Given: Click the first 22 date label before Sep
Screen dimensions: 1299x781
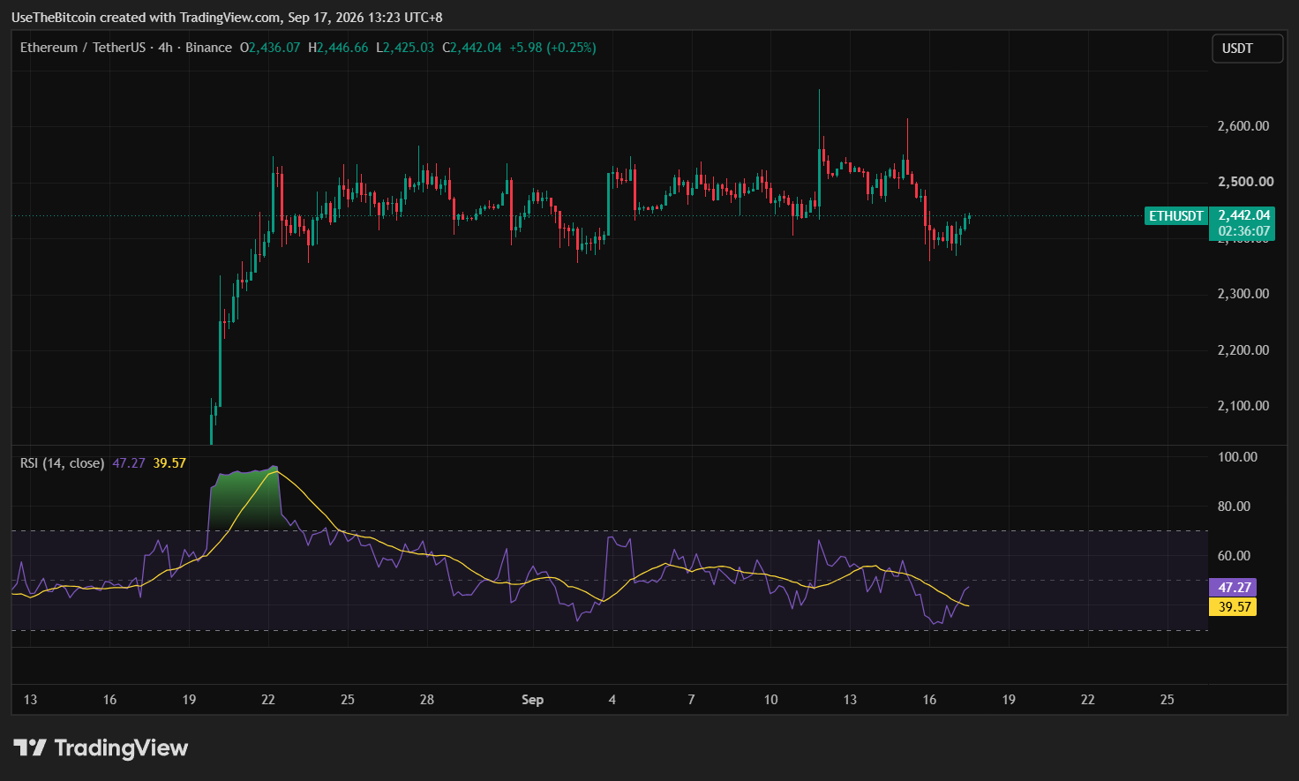Looking at the screenshot, I should click(x=268, y=700).
